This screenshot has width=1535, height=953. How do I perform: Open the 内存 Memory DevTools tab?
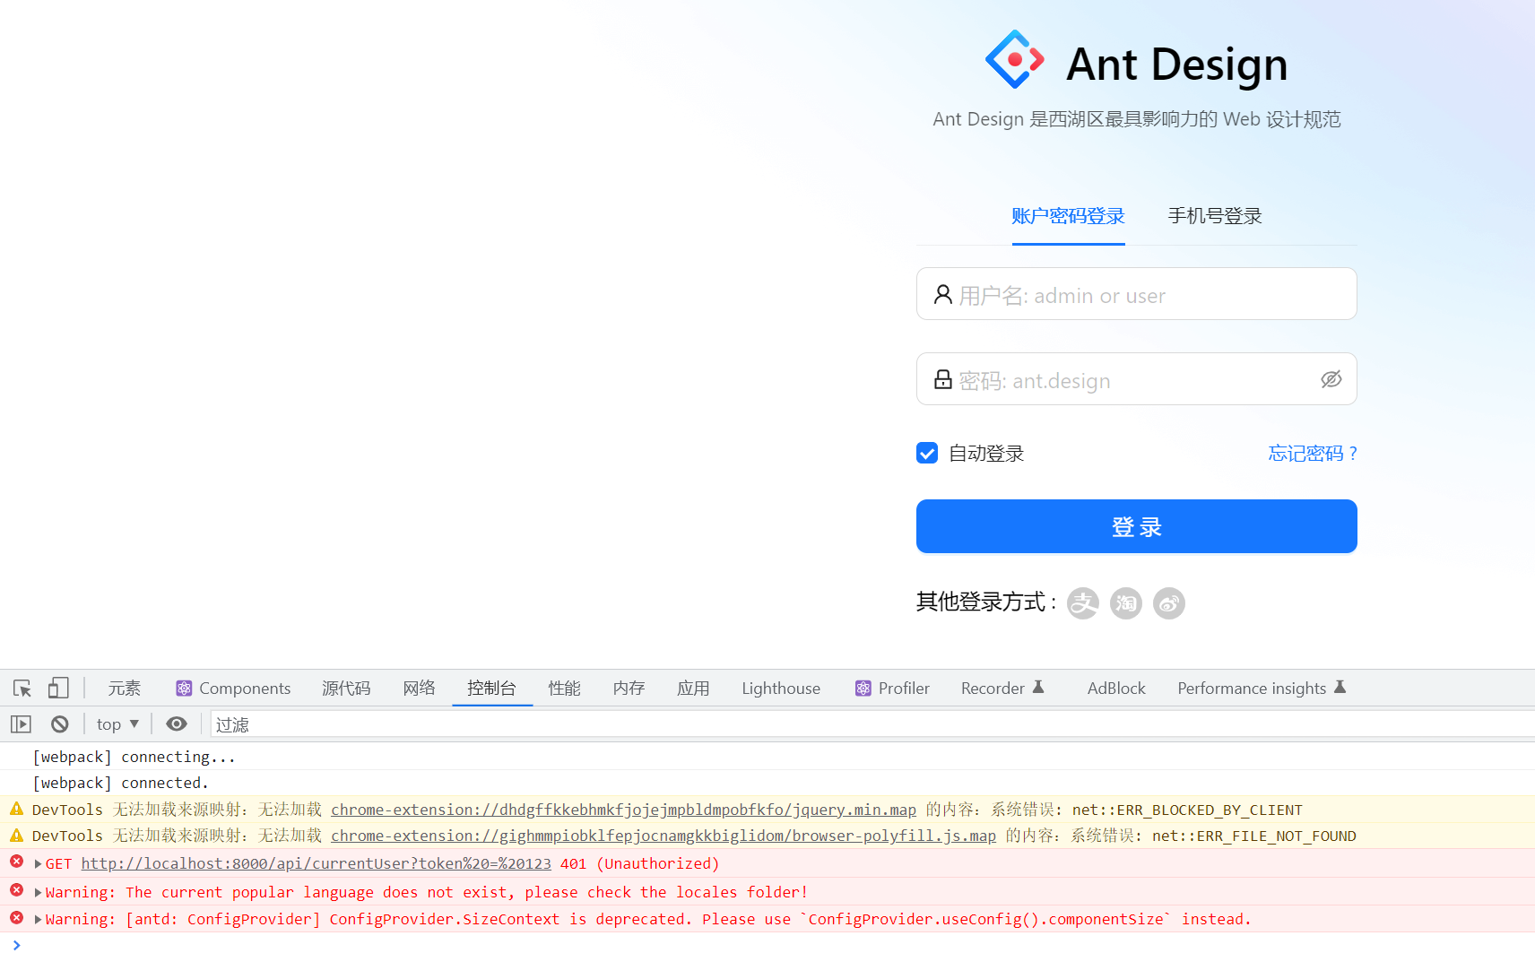point(629,689)
